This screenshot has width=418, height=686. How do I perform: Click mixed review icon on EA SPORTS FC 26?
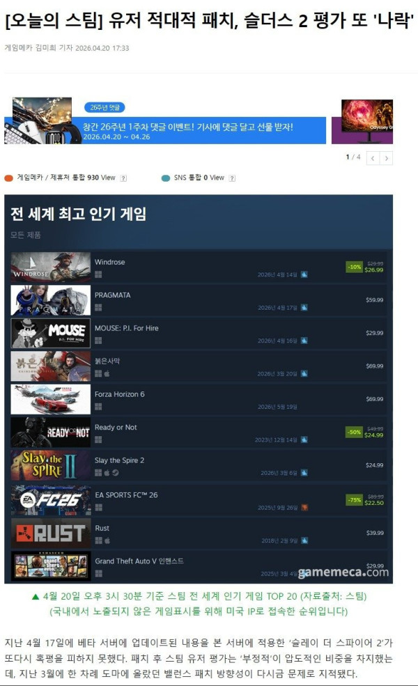point(304,508)
